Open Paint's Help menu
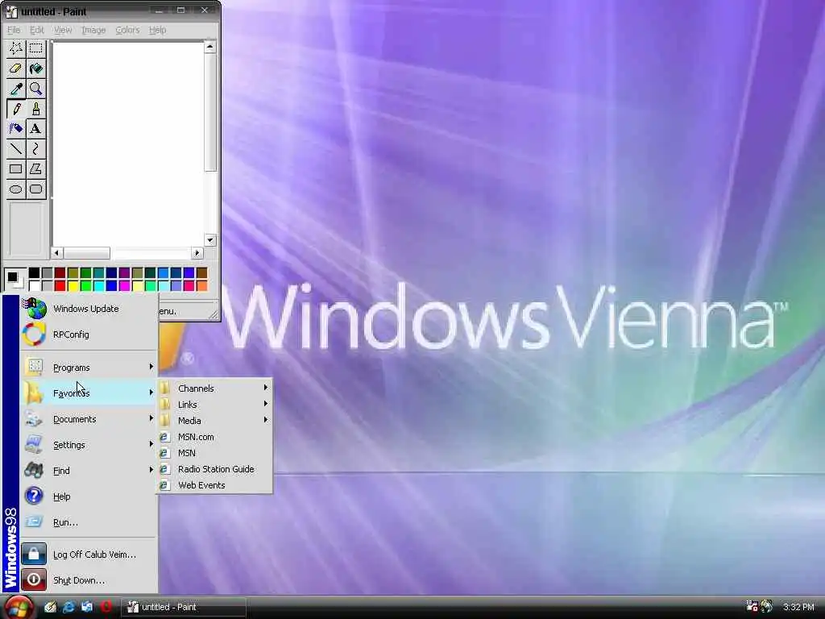 coord(157,30)
